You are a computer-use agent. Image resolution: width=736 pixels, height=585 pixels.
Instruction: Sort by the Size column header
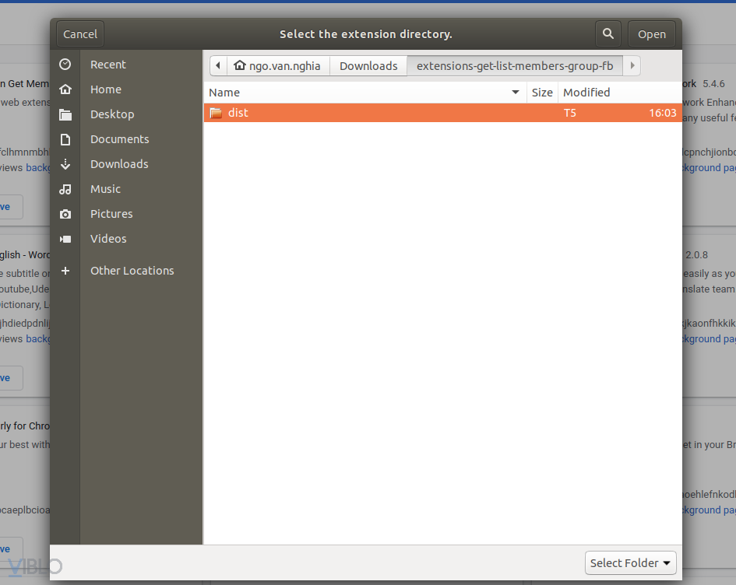click(542, 93)
